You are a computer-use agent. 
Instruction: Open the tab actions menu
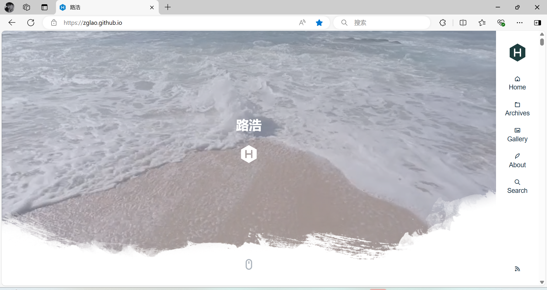tap(44, 7)
